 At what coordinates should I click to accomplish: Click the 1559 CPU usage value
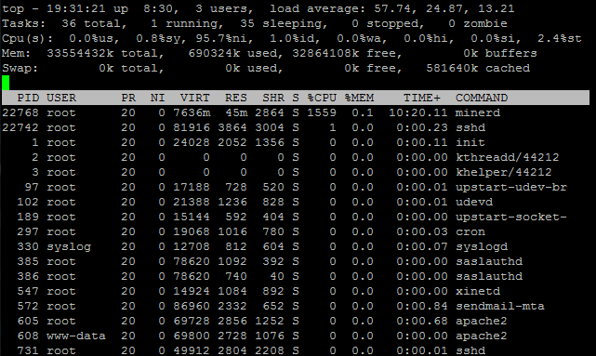click(x=322, y=112)
